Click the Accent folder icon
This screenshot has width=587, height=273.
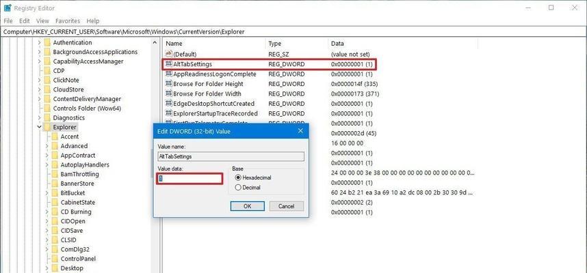[55, 136]
